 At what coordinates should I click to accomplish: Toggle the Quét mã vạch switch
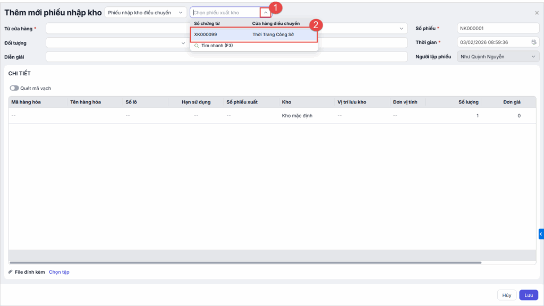[x=14, y=88]
